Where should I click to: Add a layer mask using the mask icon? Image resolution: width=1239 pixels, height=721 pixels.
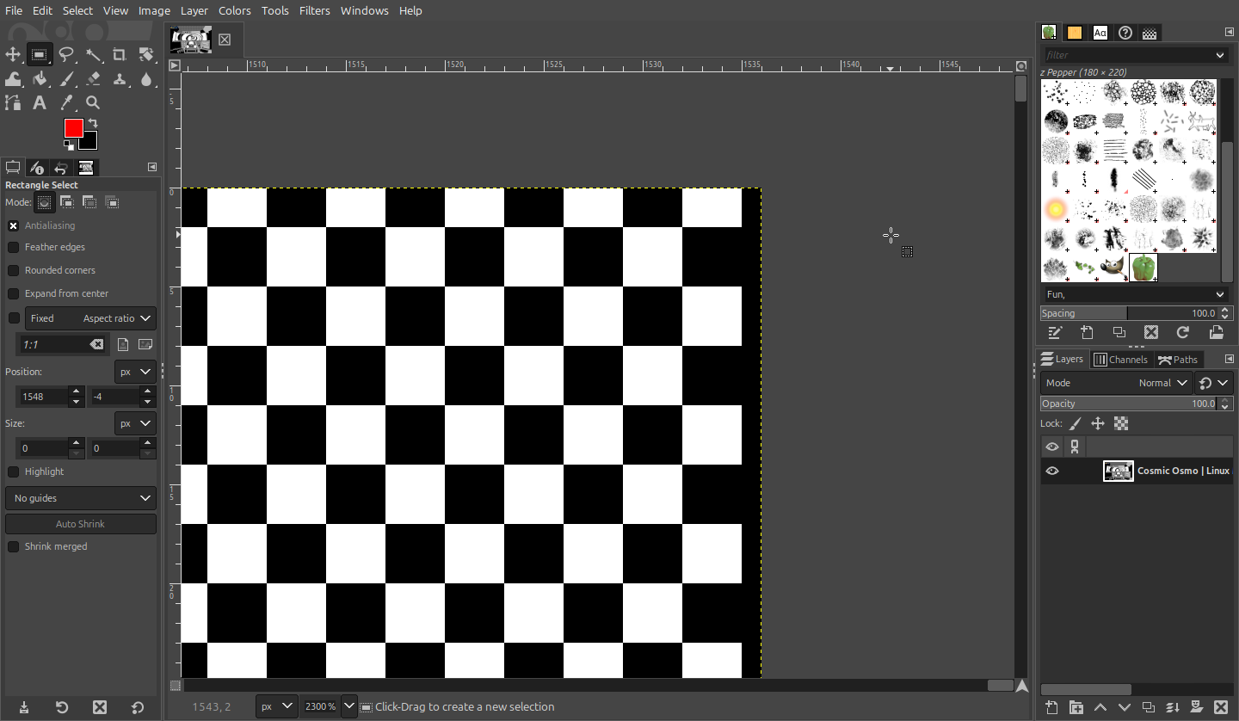pos(1196,707)
